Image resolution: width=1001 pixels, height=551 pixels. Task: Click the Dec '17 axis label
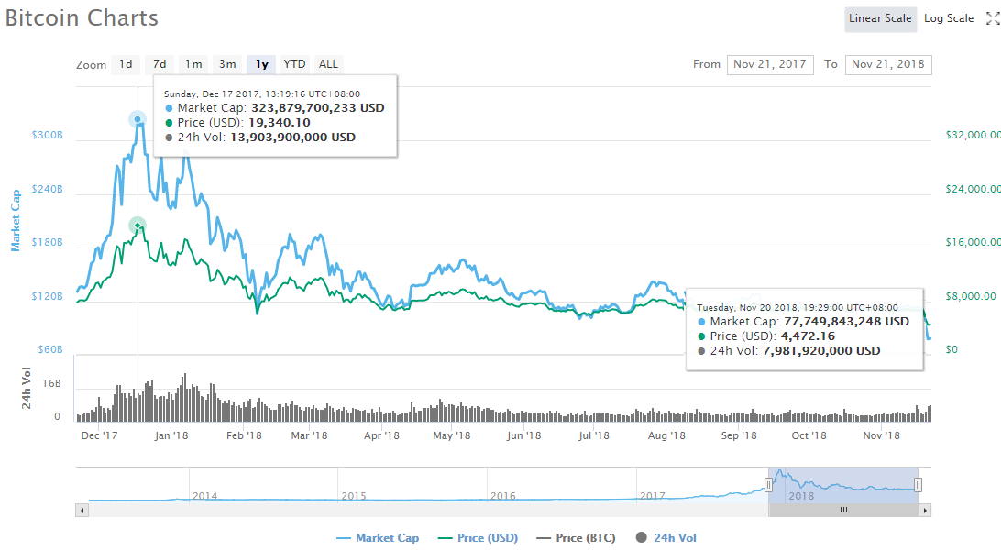coord(100,436)
